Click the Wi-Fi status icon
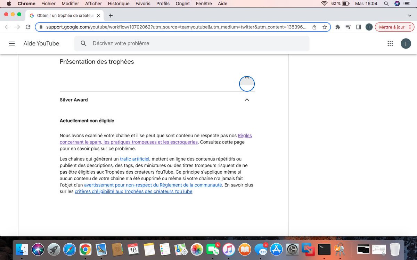Image resolution: width=417 pixels, height=260 pixels. coord(324,3)
